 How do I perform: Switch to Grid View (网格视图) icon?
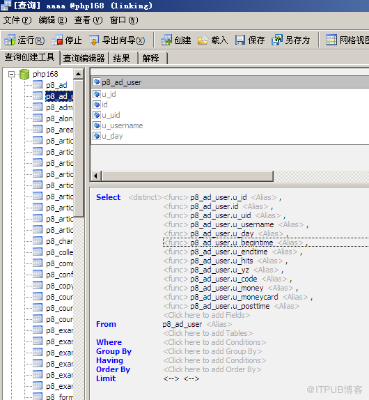331,40
